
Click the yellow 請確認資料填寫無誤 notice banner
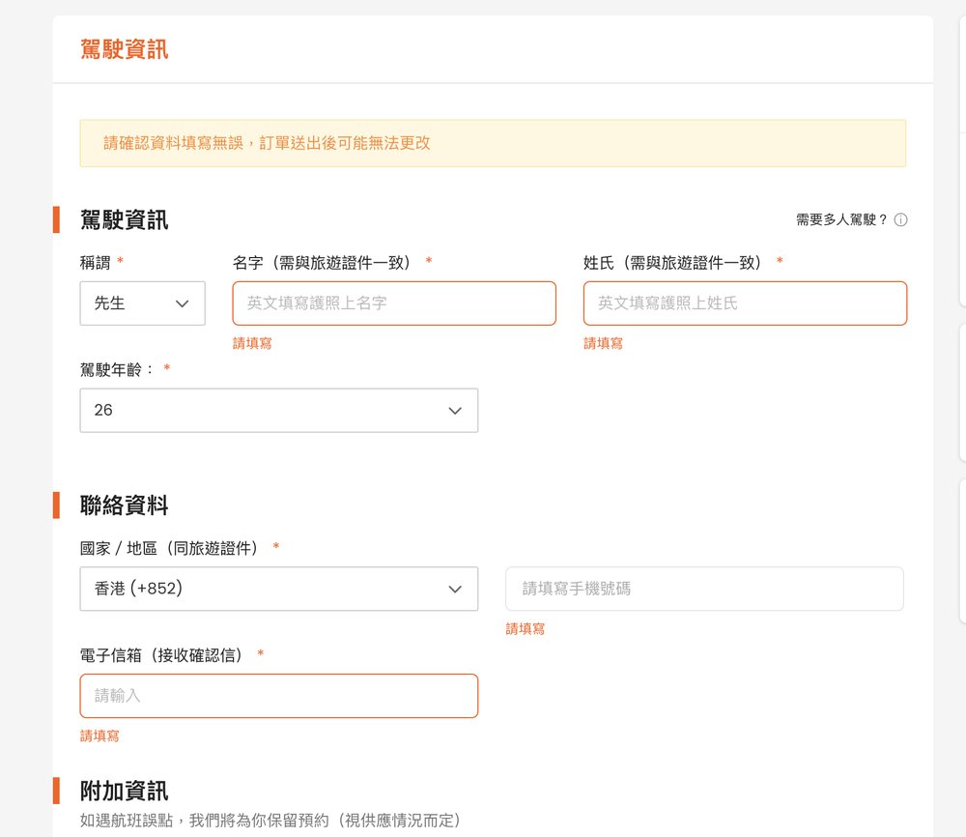pyautogui.click(x=493, y=144)
